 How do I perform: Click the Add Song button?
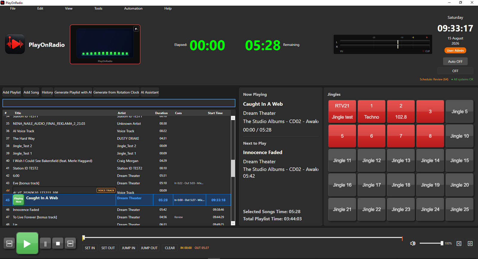click(31, 92)
